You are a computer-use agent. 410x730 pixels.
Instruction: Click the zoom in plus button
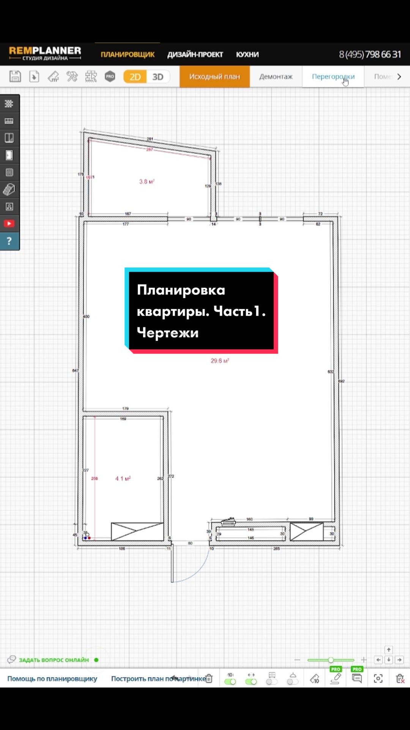[364, 660]
